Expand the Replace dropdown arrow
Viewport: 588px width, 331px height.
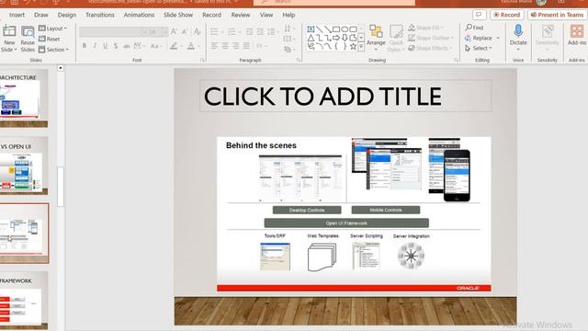[x=498, y=38]
